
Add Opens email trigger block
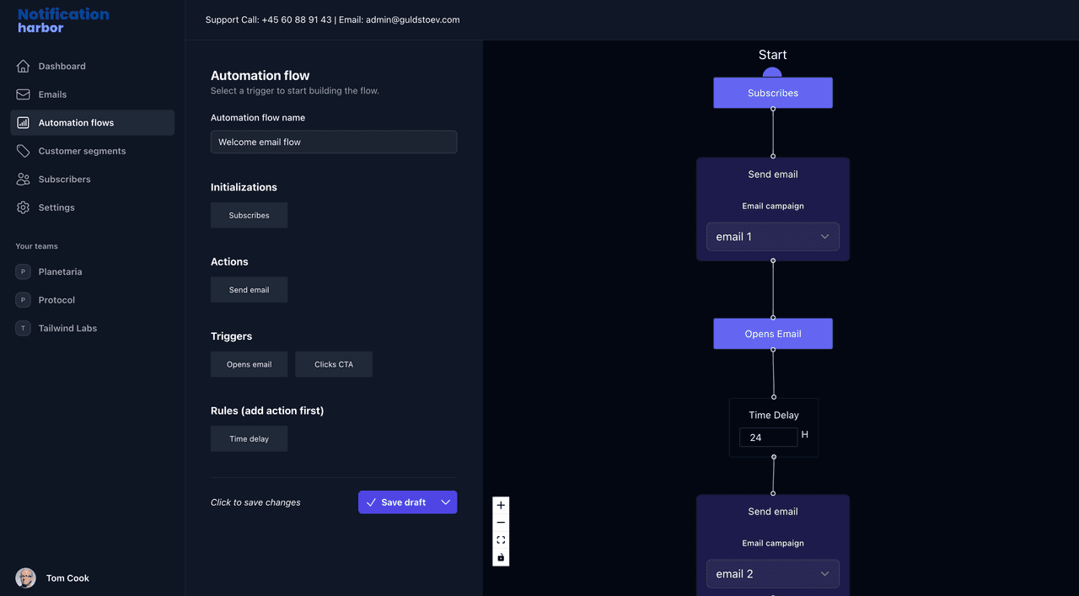249,364
